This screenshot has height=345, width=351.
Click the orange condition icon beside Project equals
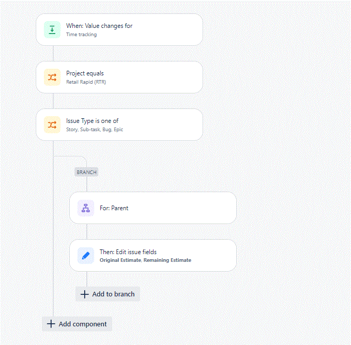click(52, 77)
